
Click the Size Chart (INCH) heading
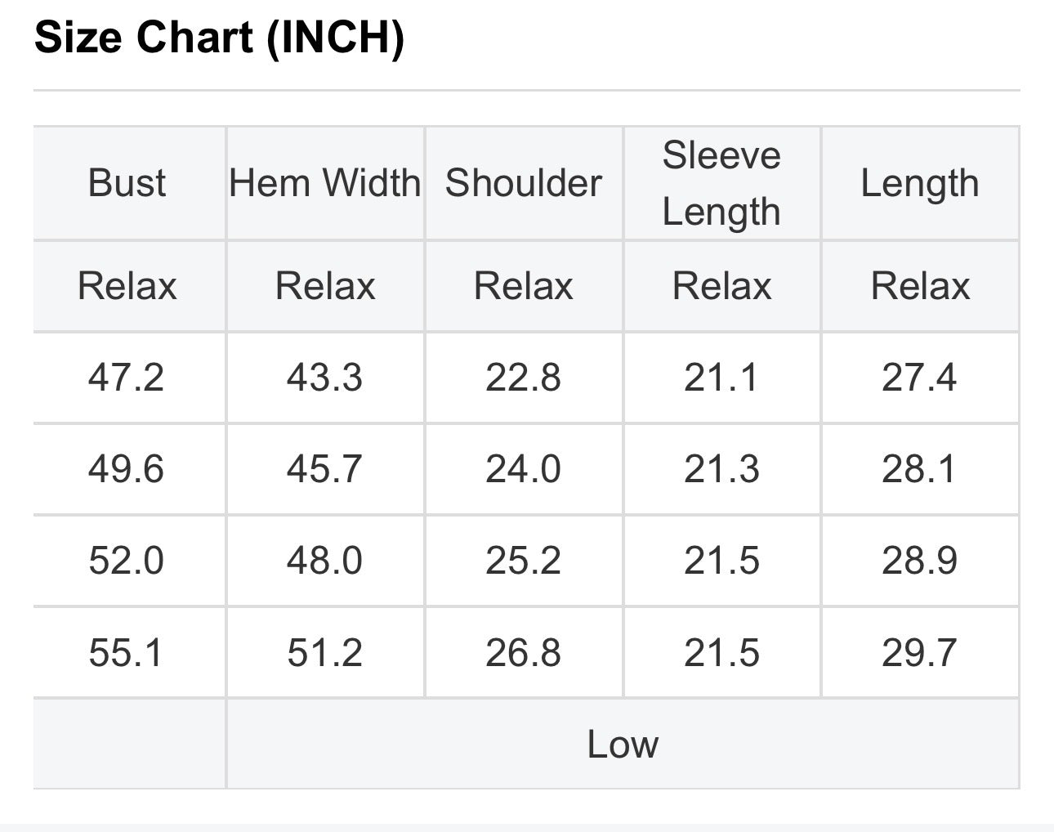[219, 38]
